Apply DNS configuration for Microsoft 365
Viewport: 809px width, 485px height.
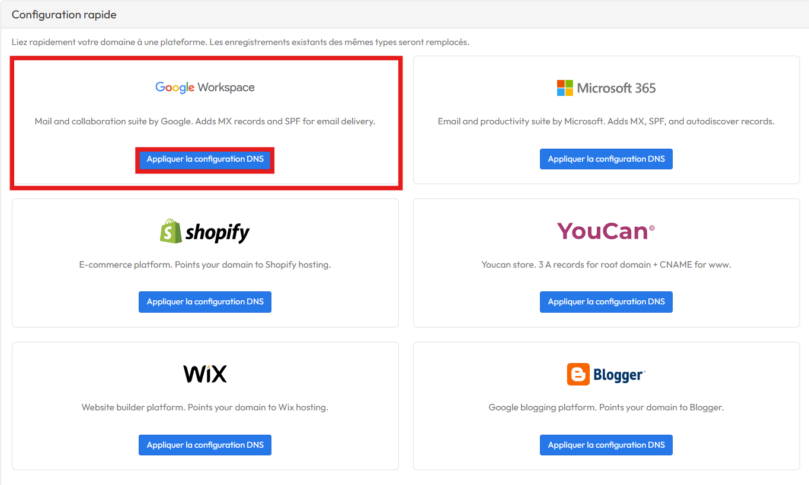click(606, 159)
